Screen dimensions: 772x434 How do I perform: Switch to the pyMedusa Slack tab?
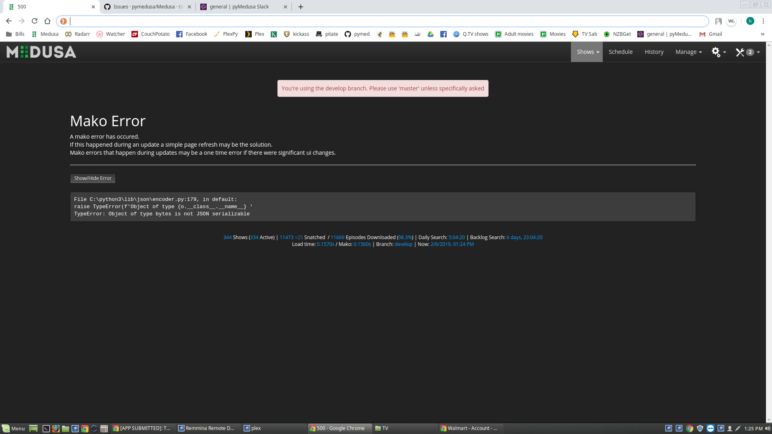(x=237, y=6)
